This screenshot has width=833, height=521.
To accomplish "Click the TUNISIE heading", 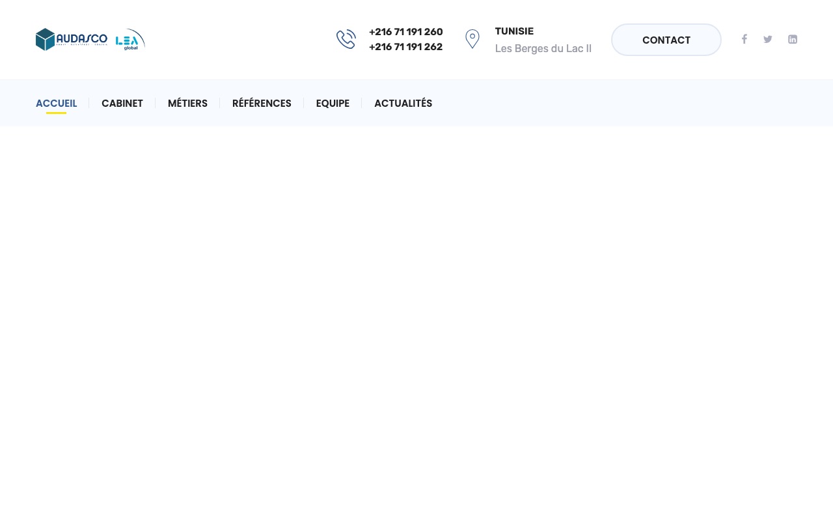I will (x=514, y=31).
